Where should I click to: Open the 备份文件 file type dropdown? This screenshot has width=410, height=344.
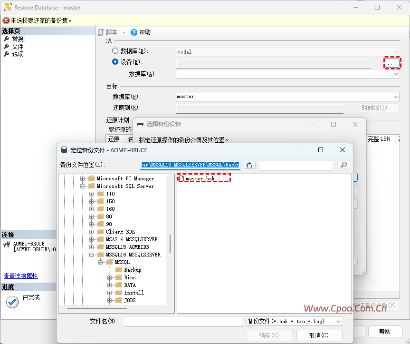295,321
